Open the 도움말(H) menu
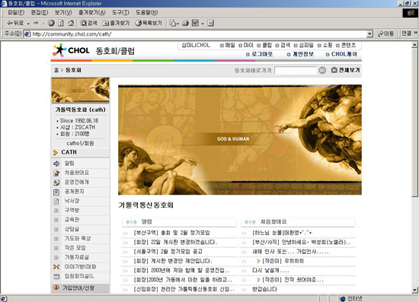Viewport: 419px width, 302px height. pyautogui.click(x=147, y=12)
